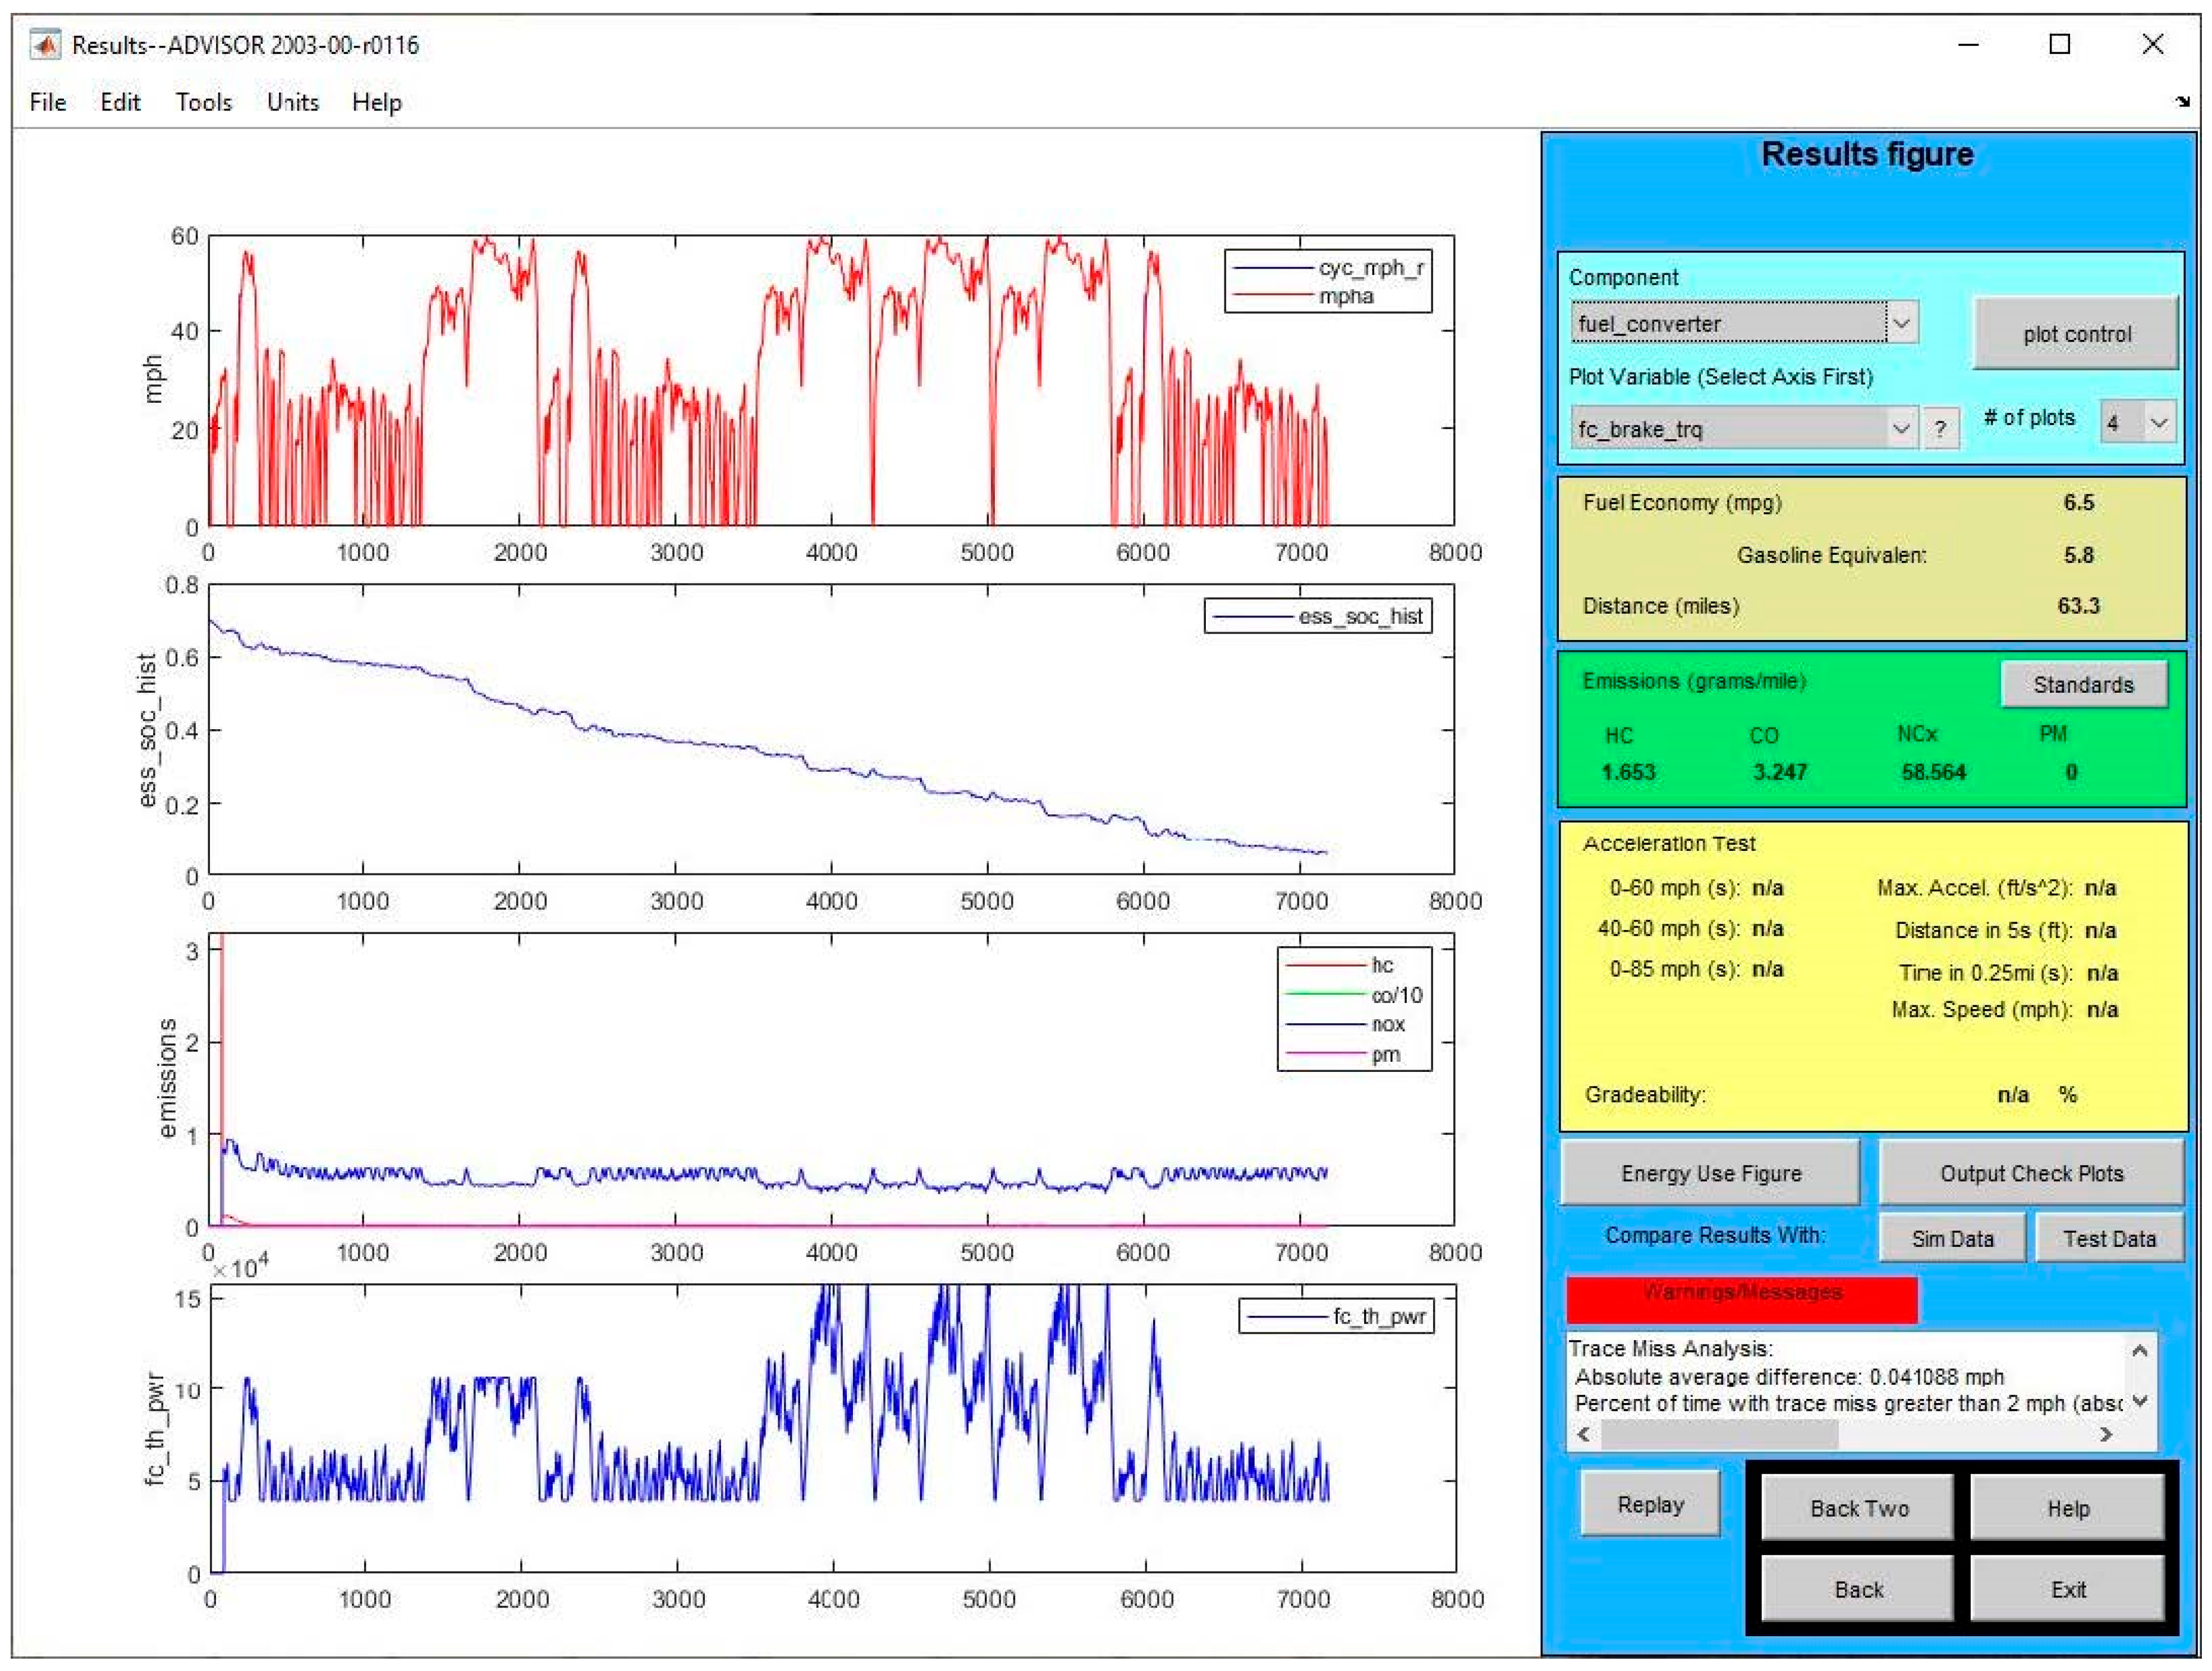Click the emissions Standards button
The height and width of the screenshot is (1671, 2212).
pyautogui.click(x=2083, y=684)
